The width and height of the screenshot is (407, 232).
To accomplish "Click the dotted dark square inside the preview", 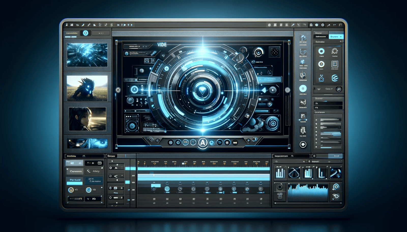I will click(x=274, y=52).
